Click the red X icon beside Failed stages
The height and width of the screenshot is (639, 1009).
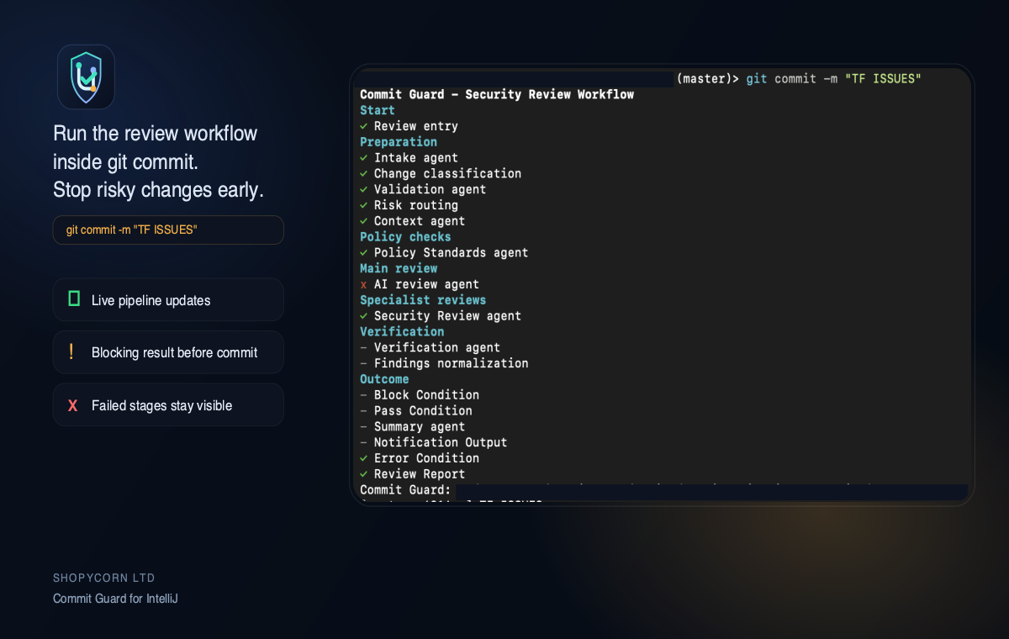click(72, 404)
